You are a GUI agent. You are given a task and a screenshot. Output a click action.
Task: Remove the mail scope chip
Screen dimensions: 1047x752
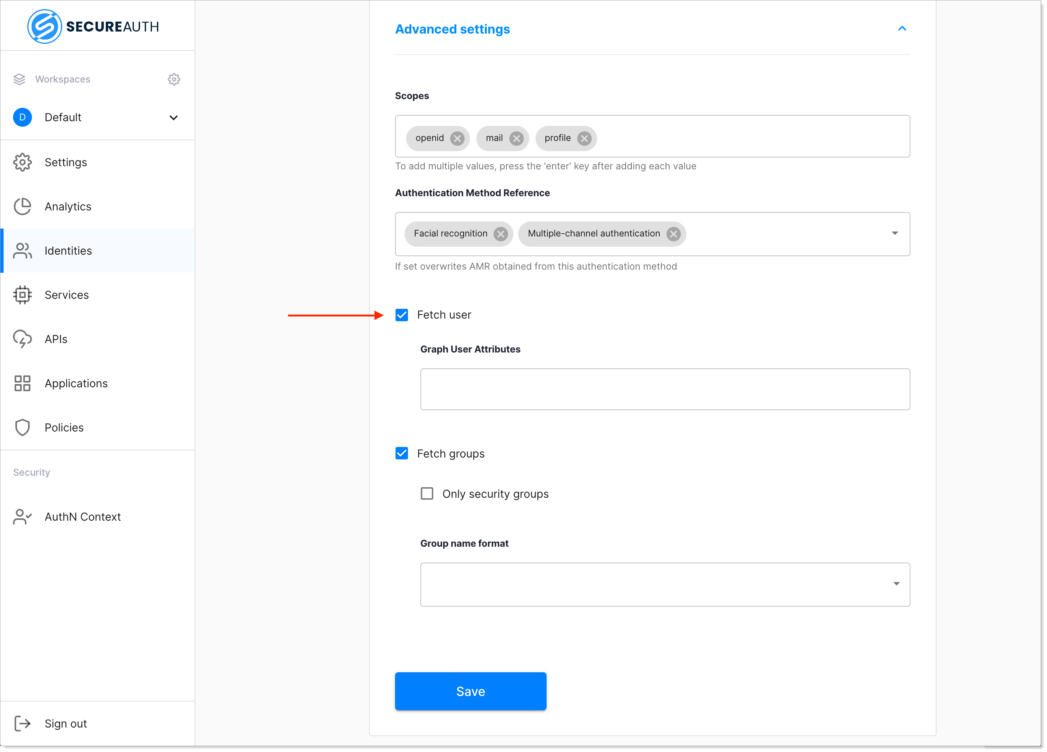517,139
